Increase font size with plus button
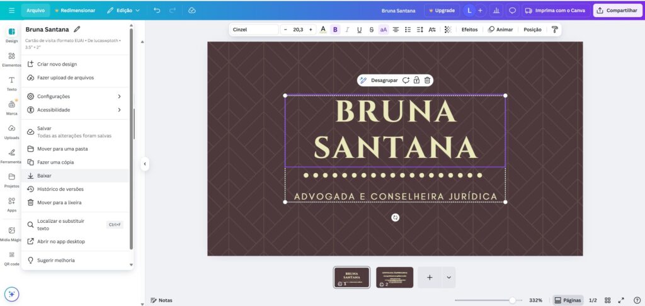 [311, 30]
